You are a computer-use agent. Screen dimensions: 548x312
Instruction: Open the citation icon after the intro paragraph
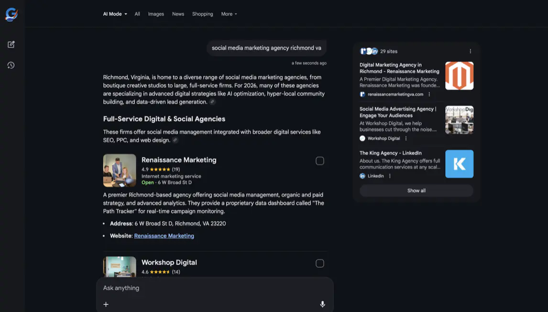click(212, 102)
